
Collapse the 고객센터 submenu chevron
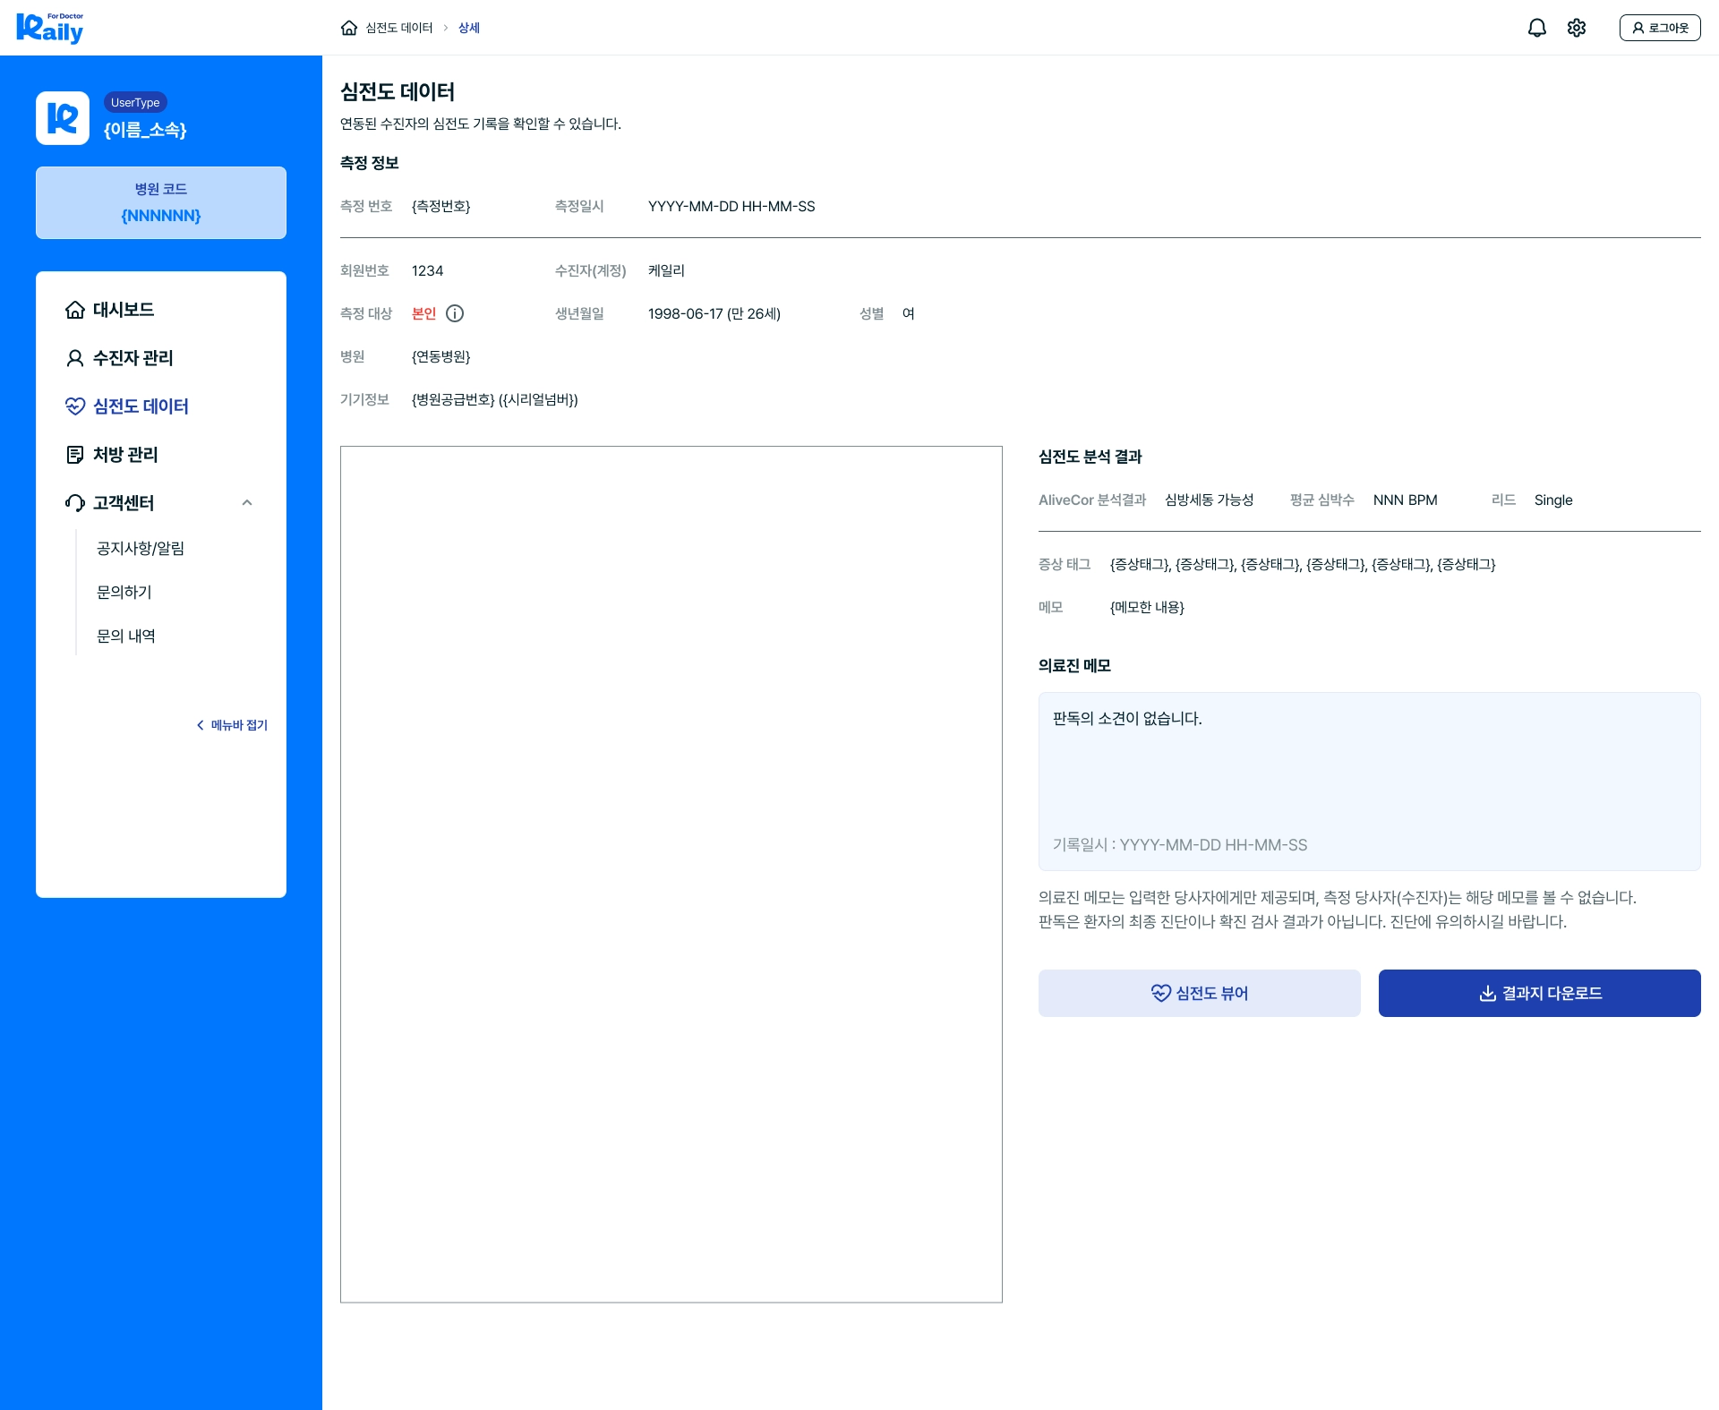[247, 503]
